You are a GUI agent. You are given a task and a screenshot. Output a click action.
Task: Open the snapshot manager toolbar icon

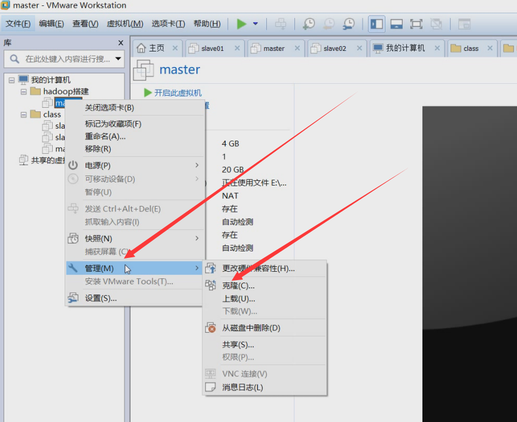coord(348,24)
